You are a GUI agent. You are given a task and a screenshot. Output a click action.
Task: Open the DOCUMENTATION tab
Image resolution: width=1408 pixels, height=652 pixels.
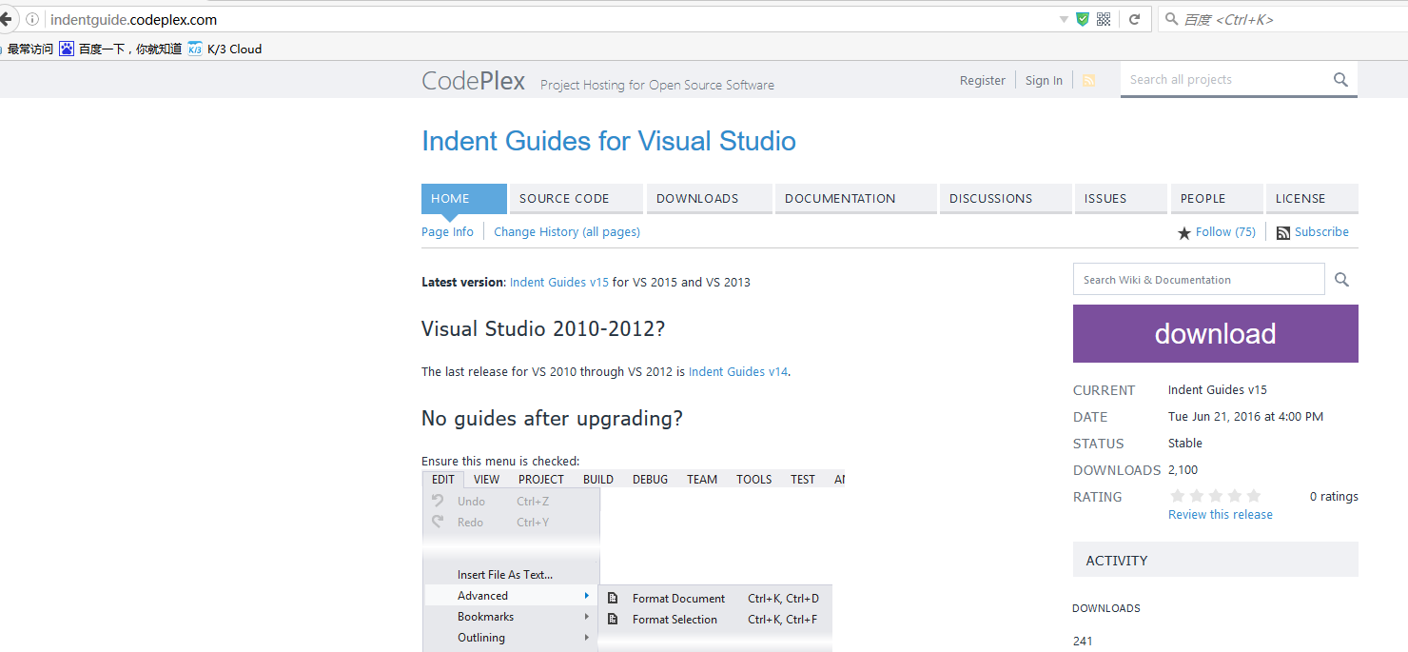pyautogui.click(x=856, y=198)
